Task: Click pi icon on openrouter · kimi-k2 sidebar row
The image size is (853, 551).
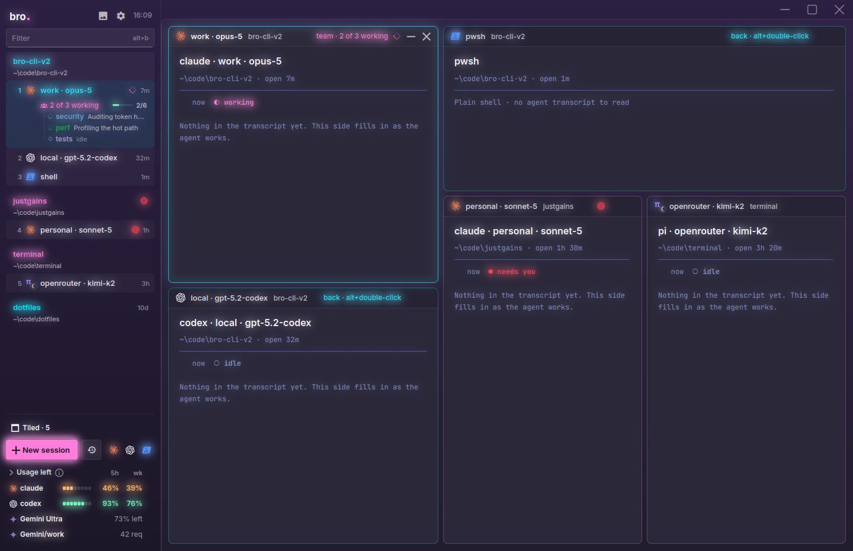Action: point(31,283)
